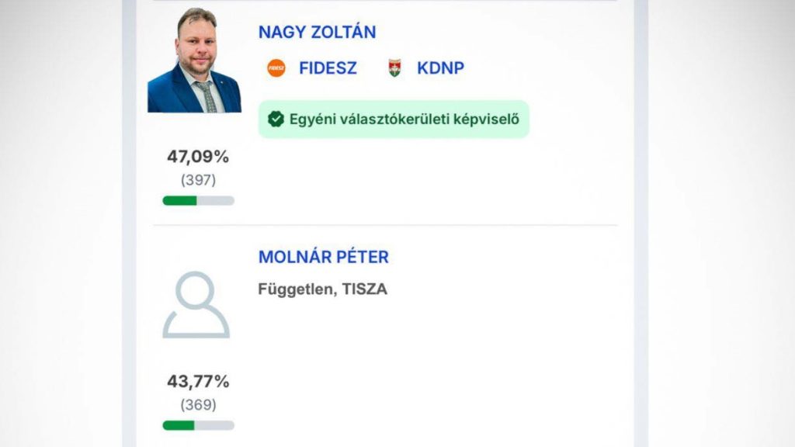Click the word Független under Molnár Péter
This screenshot has height=447, width=795.
[296, 289]
